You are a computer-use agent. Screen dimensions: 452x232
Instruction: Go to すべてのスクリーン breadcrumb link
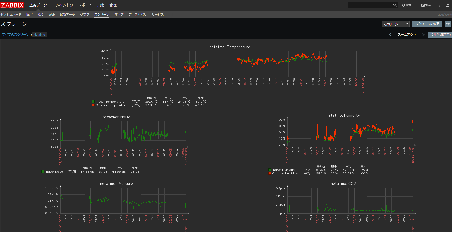tap(16, 35)
